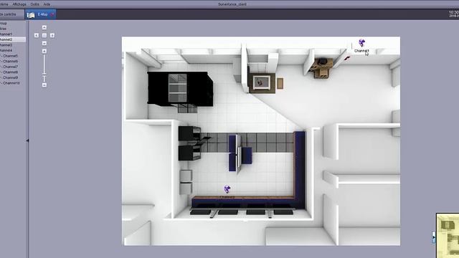Open the Aide menu
This screenshot has height=258, width=459.
point(47,4)
